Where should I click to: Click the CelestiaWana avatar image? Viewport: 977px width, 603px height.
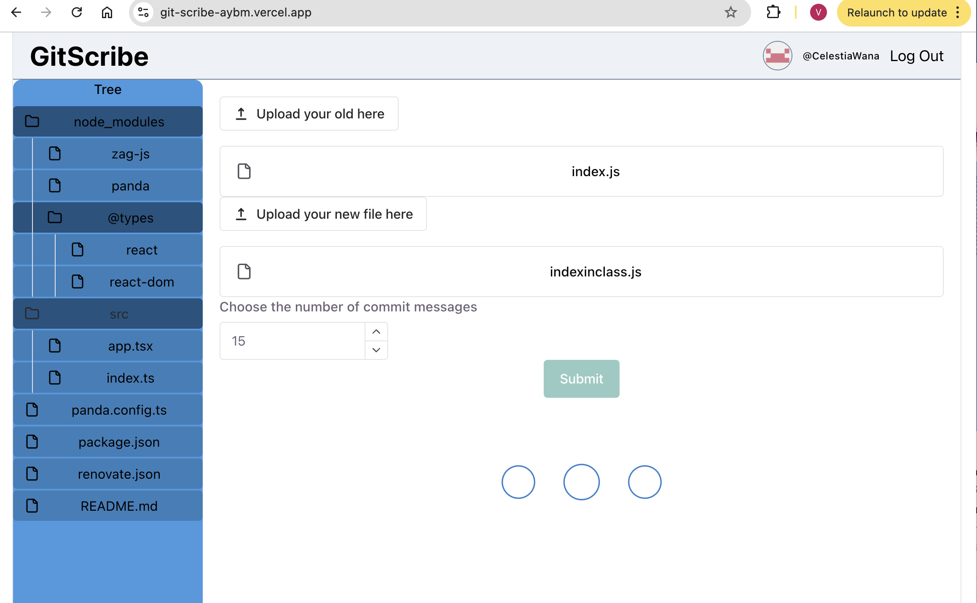777,56
